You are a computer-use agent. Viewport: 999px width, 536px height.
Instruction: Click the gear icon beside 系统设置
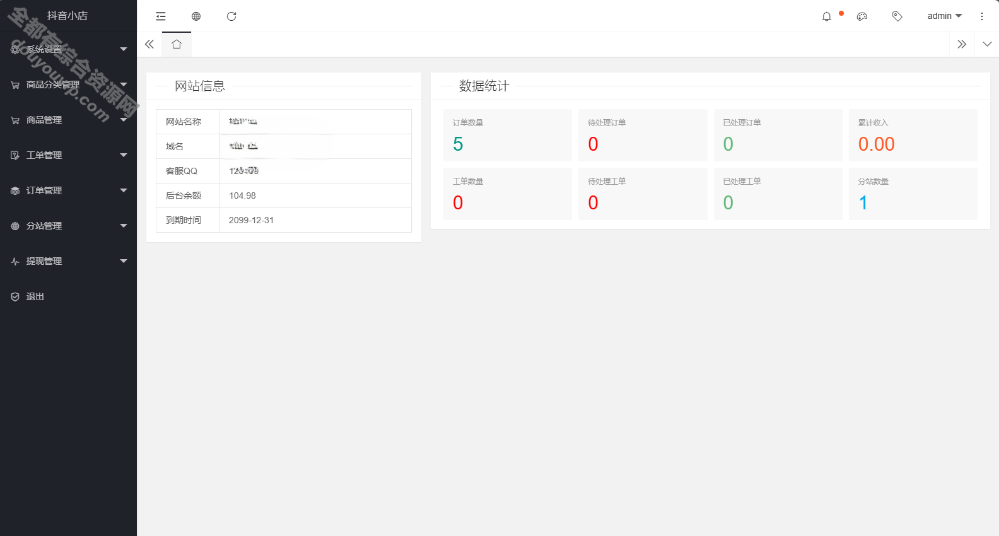(15, 49)
